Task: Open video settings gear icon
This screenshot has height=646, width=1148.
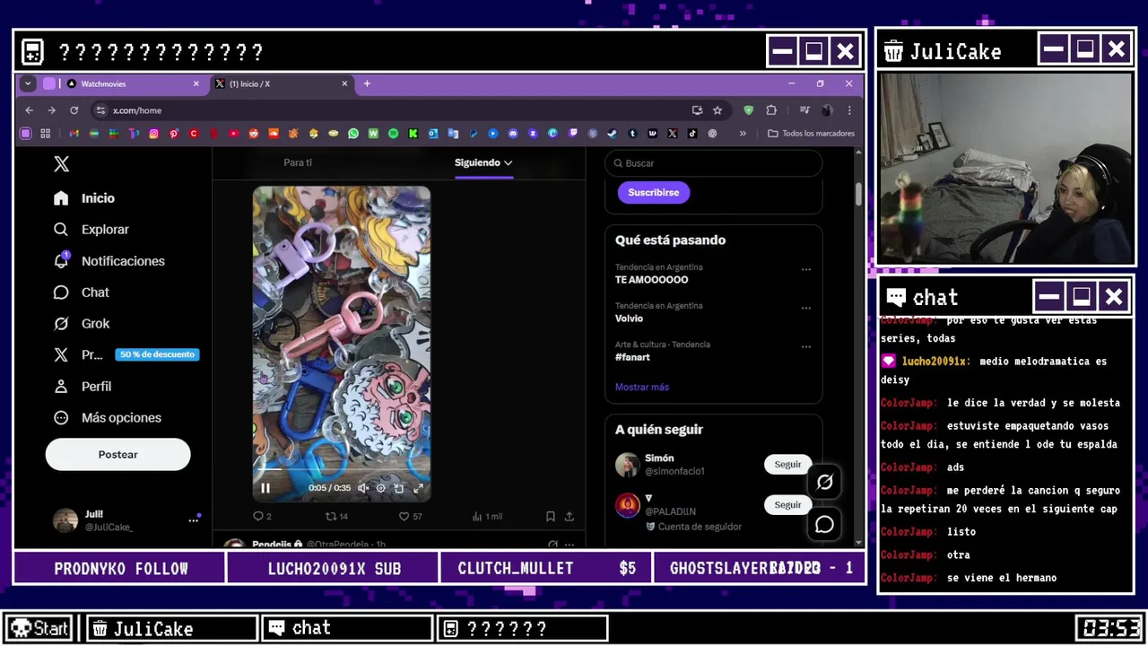Action: pyautogui.click(x=381, y=488)
